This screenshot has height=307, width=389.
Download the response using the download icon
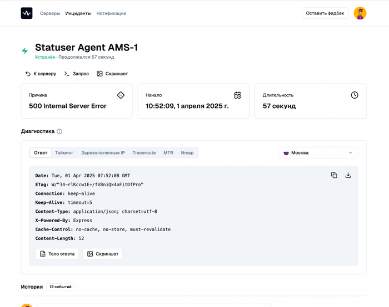348,175
